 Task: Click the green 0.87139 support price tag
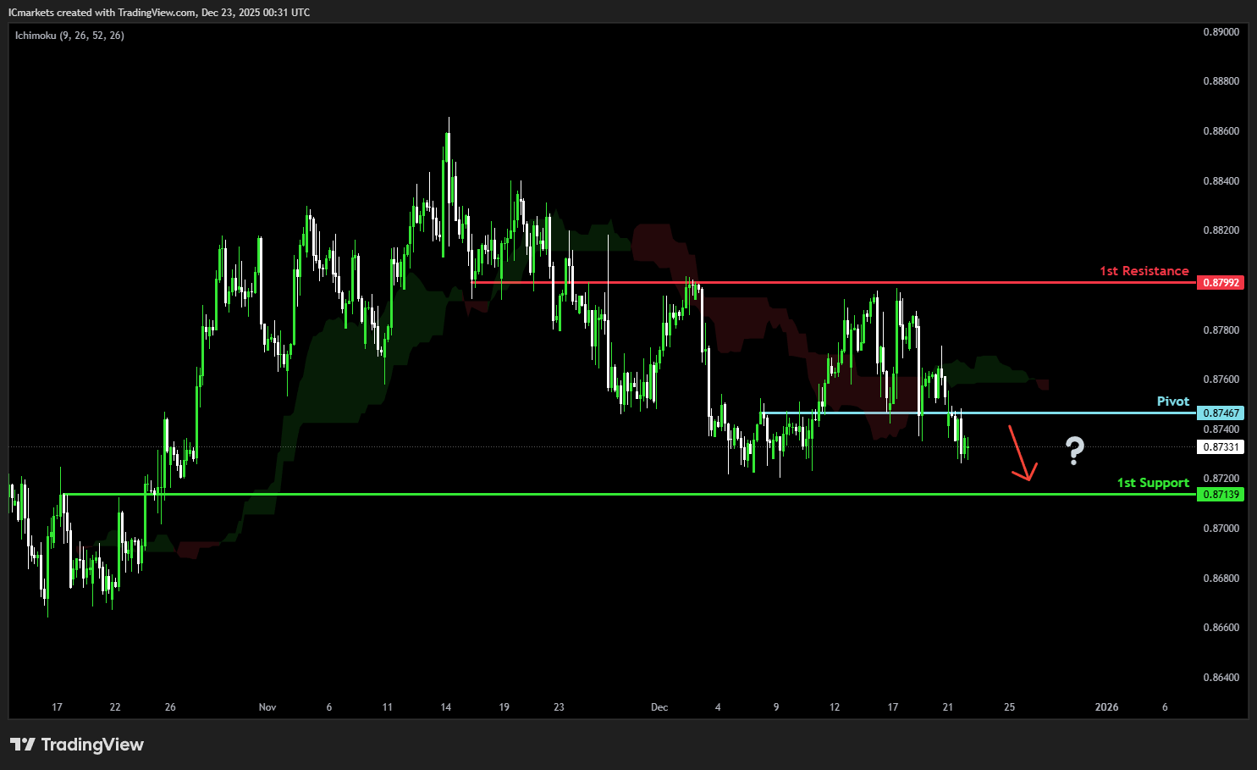coord(1220,495)
